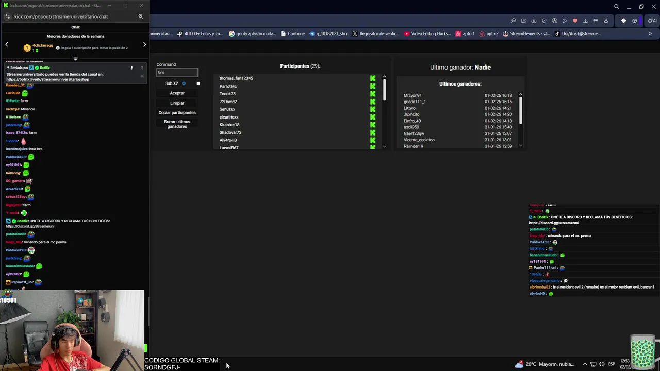Expand the pinned message chevron

tap(142, 76)
